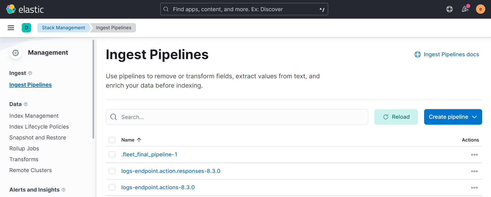Open the help menu lifebuoy icon
This screenshot has height=197, width=491.
(x=450, y=9)
